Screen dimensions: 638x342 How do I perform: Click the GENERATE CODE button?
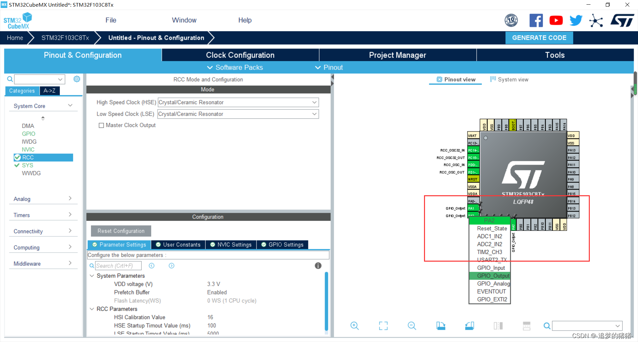click(539, 38)
